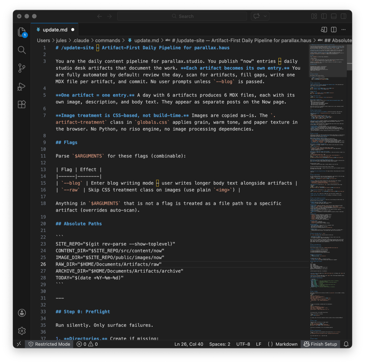The width and height of the screenshot is (365, 364).
Task: Open the Run and Debug view
Action: pyautogui.click(x=22, y=86)
